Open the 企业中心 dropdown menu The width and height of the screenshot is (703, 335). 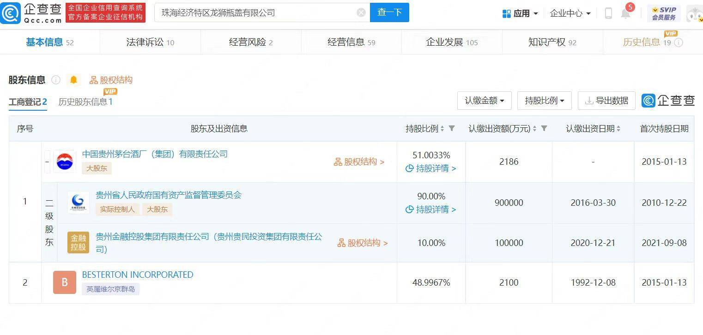tap(570, 13)
